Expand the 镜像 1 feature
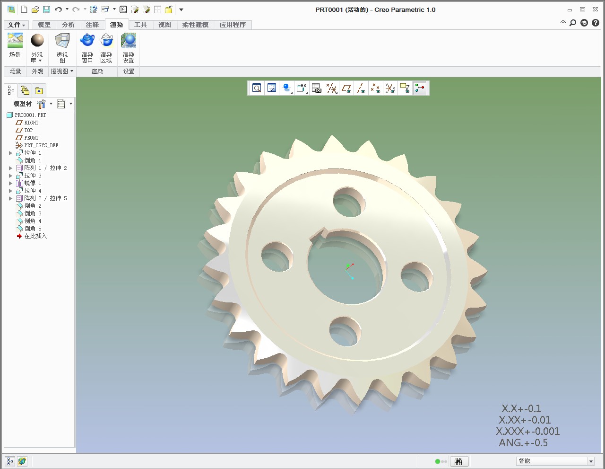Viewport: 605px width, 469px height. coord(10,183)
